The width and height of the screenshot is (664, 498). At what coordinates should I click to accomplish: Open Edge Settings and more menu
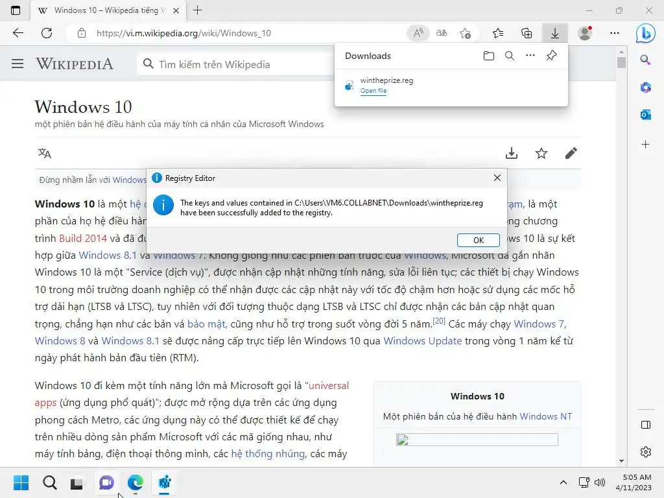(x=615, y=33)
